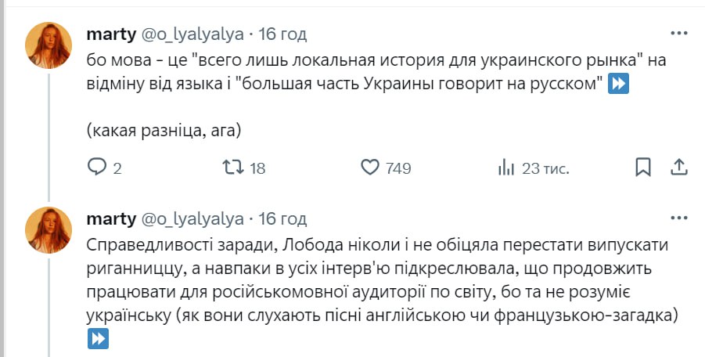Open the tweet starting with "бо мова"
Screen dimensions: 705x357
click(x=352, y=72)
